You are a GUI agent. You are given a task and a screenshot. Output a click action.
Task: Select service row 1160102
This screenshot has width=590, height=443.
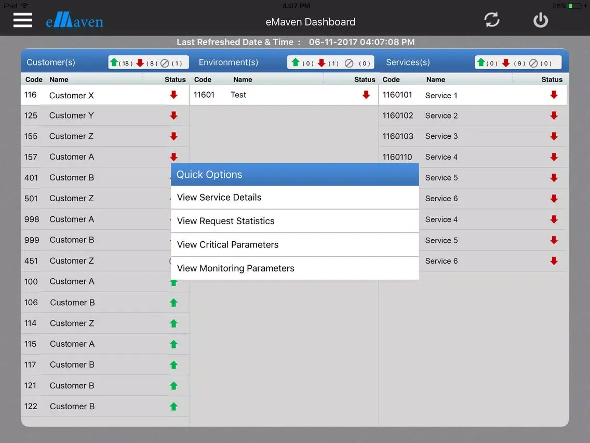473,115
